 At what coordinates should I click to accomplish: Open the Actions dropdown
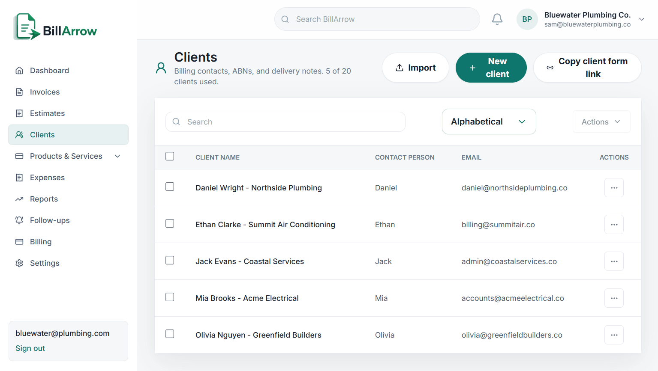601,122
